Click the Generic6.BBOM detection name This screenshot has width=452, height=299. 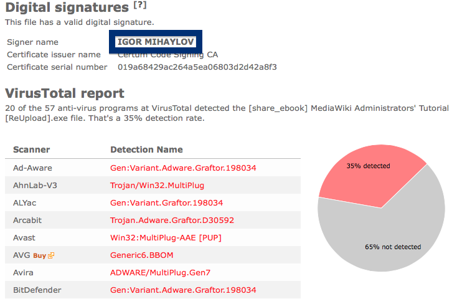141,255
